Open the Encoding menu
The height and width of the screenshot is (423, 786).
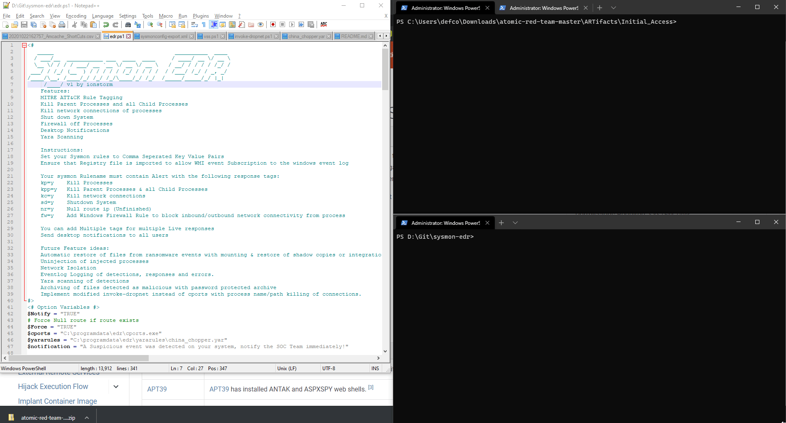coord(76,16)
